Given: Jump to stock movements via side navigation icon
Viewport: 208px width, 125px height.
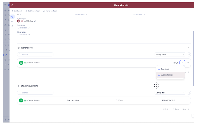Looking at the screenshot, I should point(12,26).
